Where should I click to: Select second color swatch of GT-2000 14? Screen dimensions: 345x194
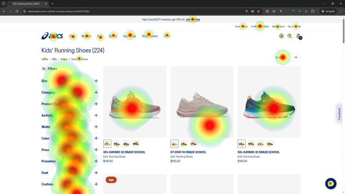click(184, 144)
